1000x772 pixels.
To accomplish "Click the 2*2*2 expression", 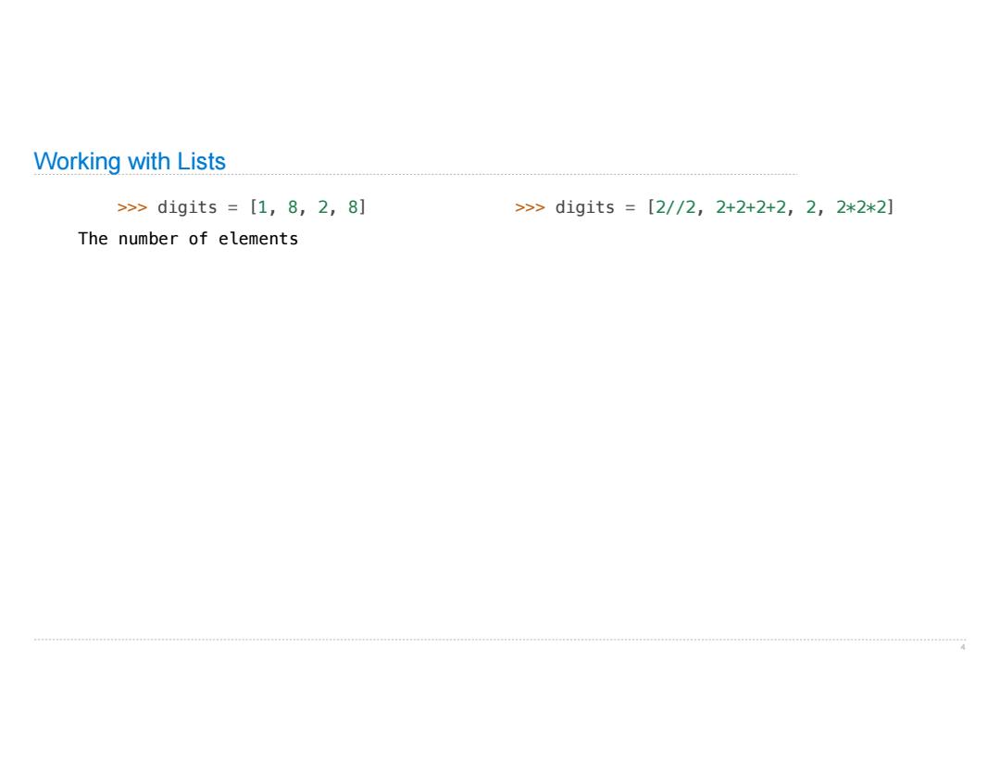I will point(861,207).
